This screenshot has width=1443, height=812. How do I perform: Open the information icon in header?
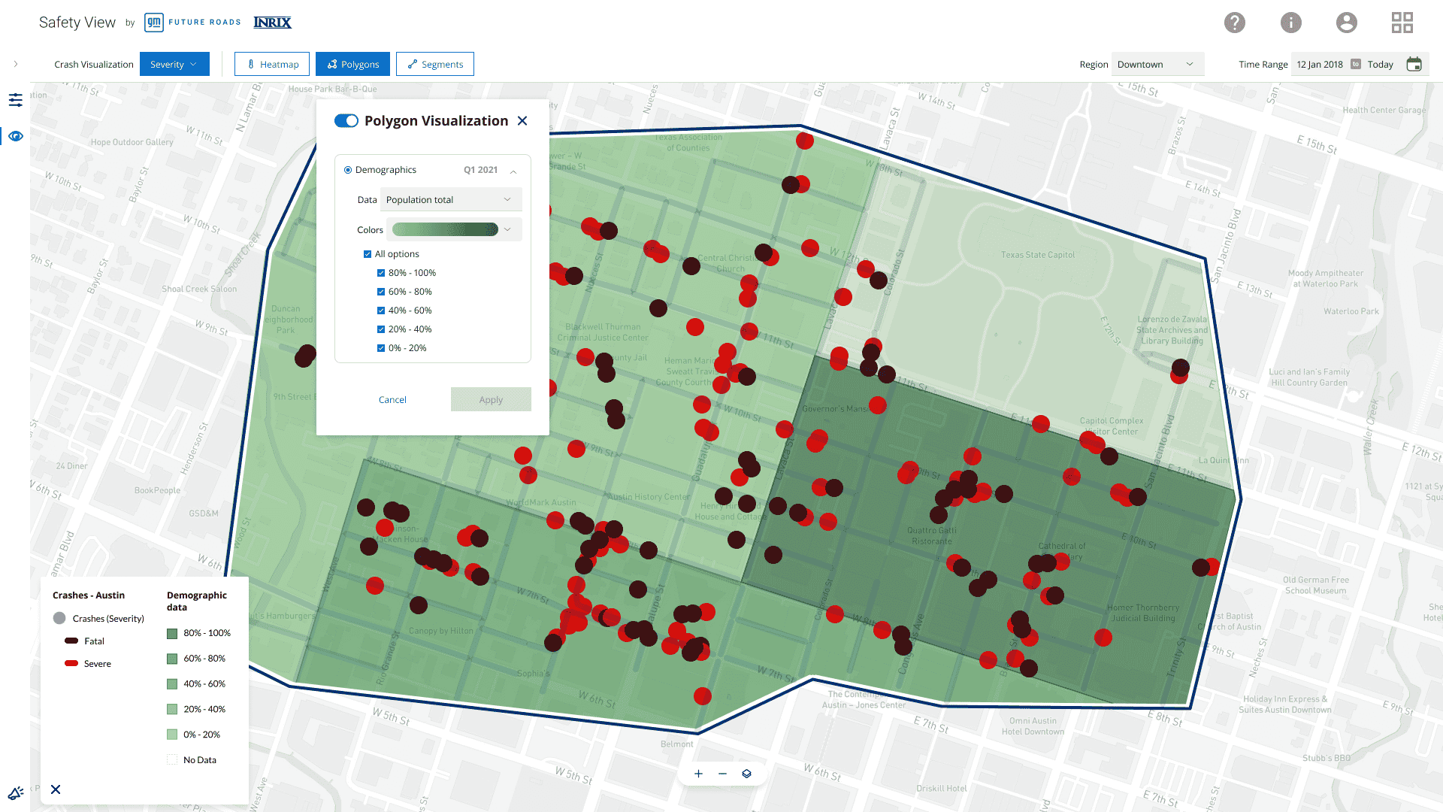pos(1291,23)
